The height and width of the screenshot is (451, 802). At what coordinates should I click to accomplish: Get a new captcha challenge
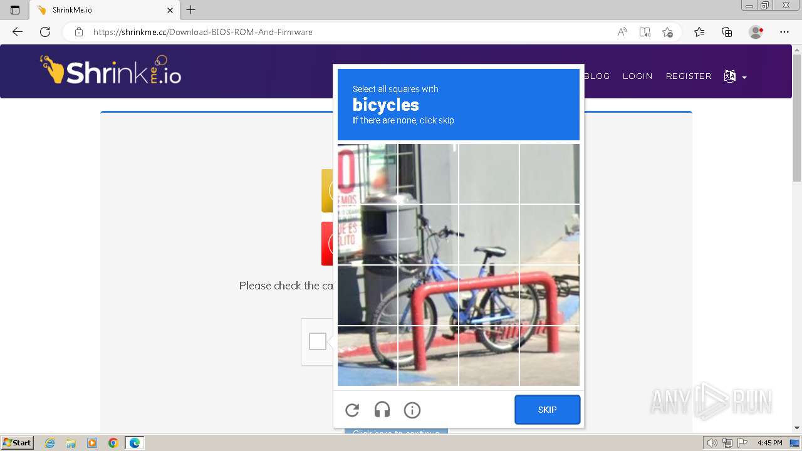click(352, 410)
